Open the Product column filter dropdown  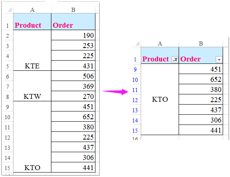click(x=175, y=59)
